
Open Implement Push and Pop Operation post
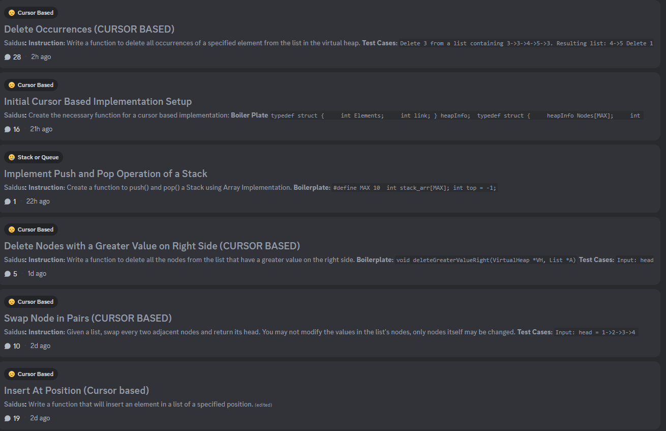click(106, 174)
